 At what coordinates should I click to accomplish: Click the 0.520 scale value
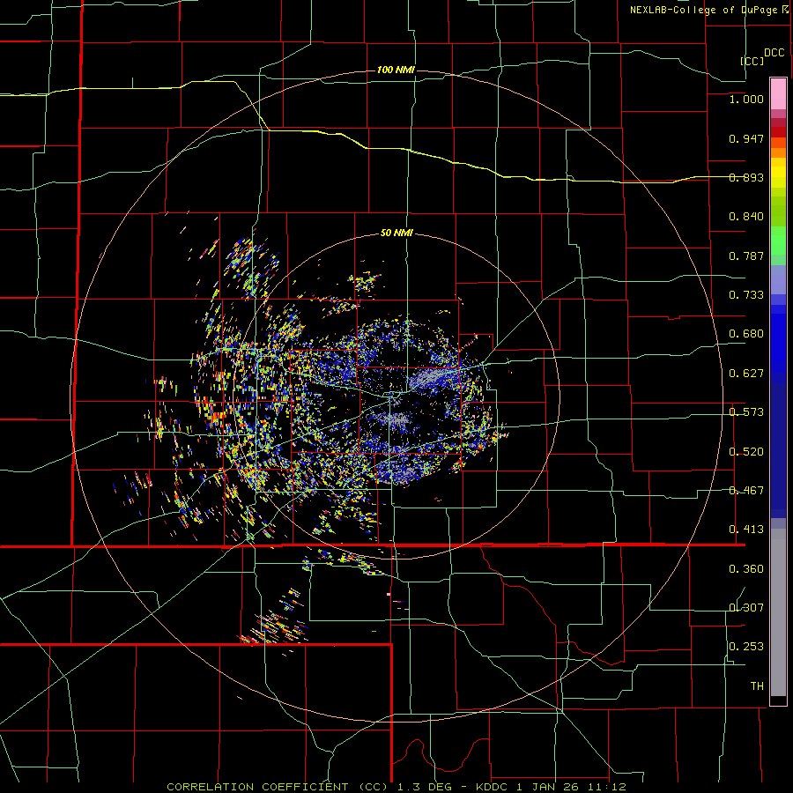point(746,452)
